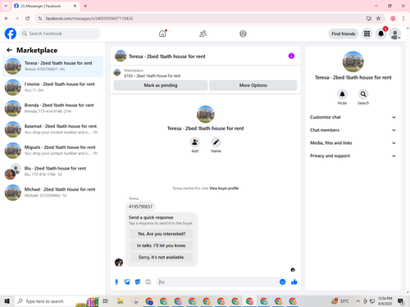Screen dimensions: 410x307
Task: Reload the page in the browser
Action: pyautogui.click(x=28, y=18)
